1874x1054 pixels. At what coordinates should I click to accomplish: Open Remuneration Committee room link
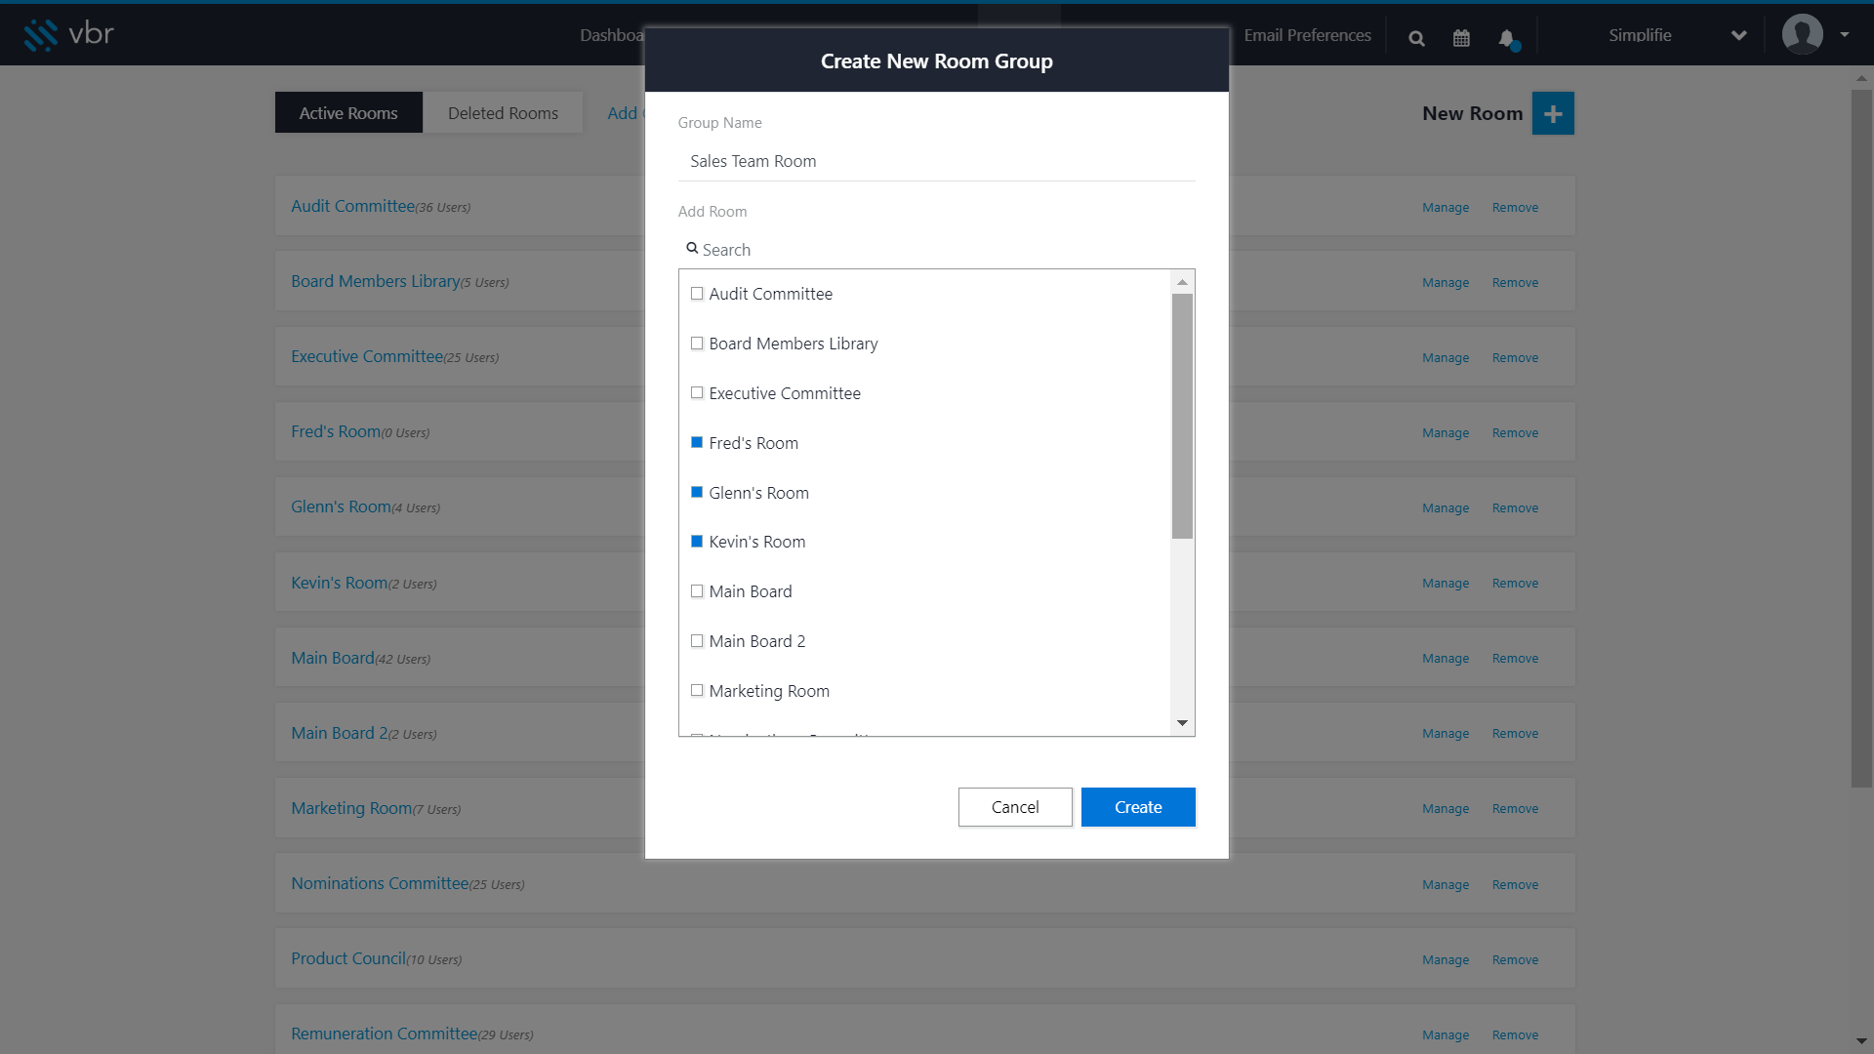click(x=385, y=1034)
